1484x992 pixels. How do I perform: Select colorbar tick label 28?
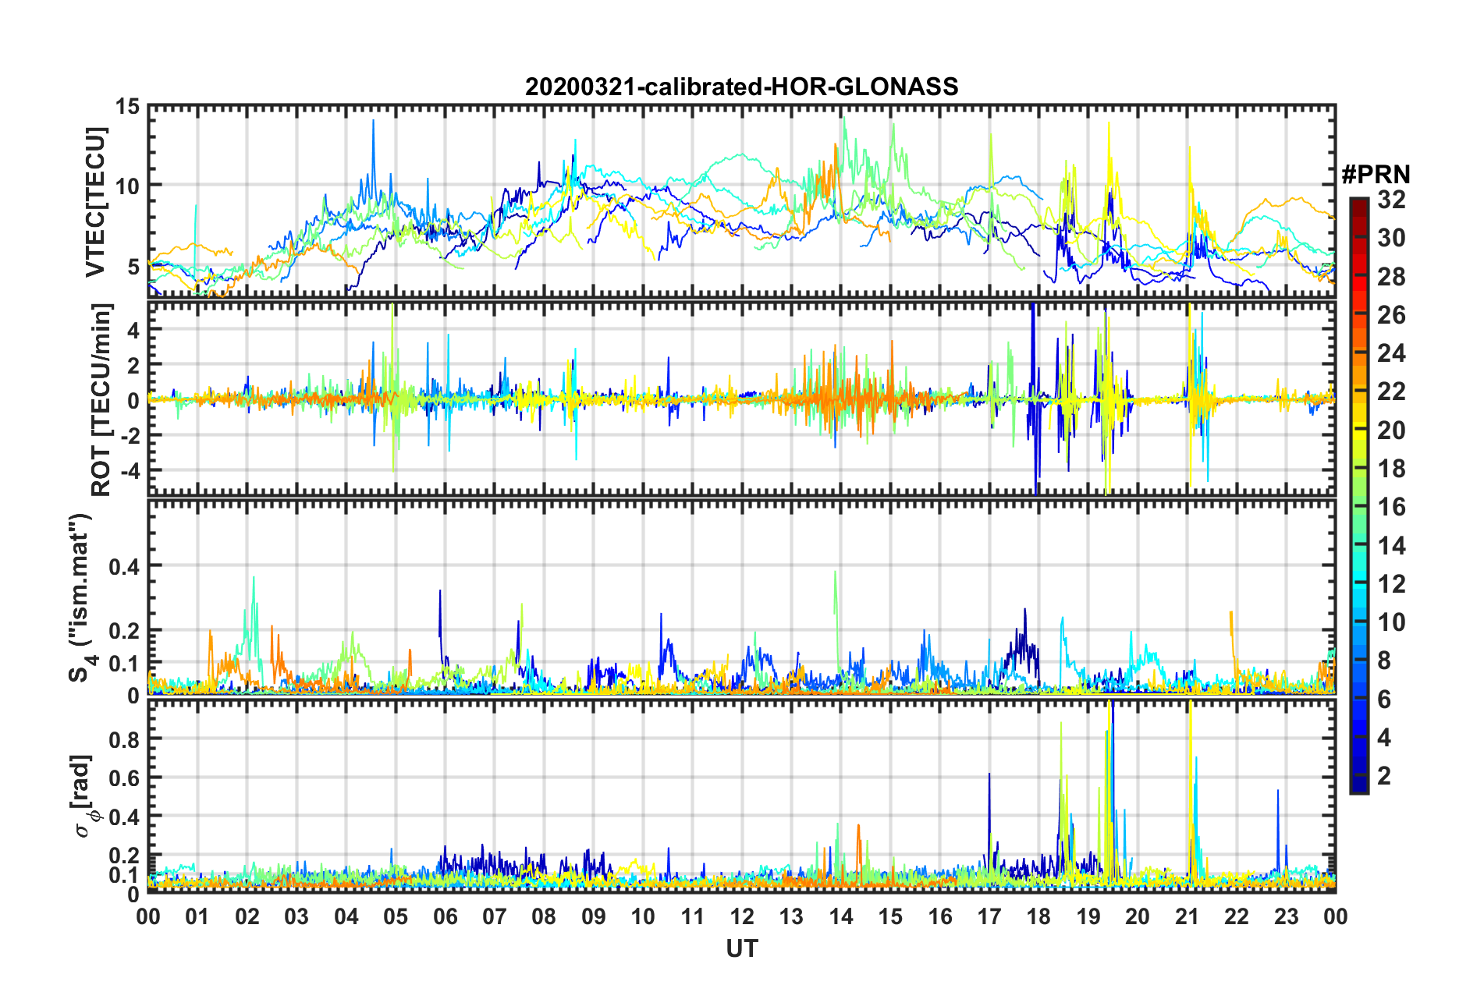[1391, 276]
